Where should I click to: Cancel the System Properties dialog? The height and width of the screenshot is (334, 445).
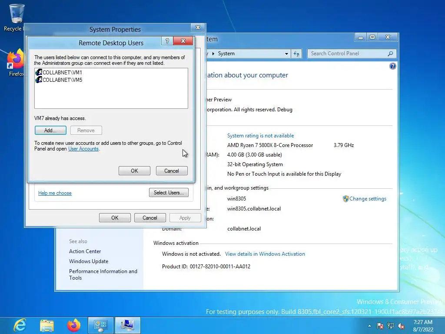pos(150,218)
